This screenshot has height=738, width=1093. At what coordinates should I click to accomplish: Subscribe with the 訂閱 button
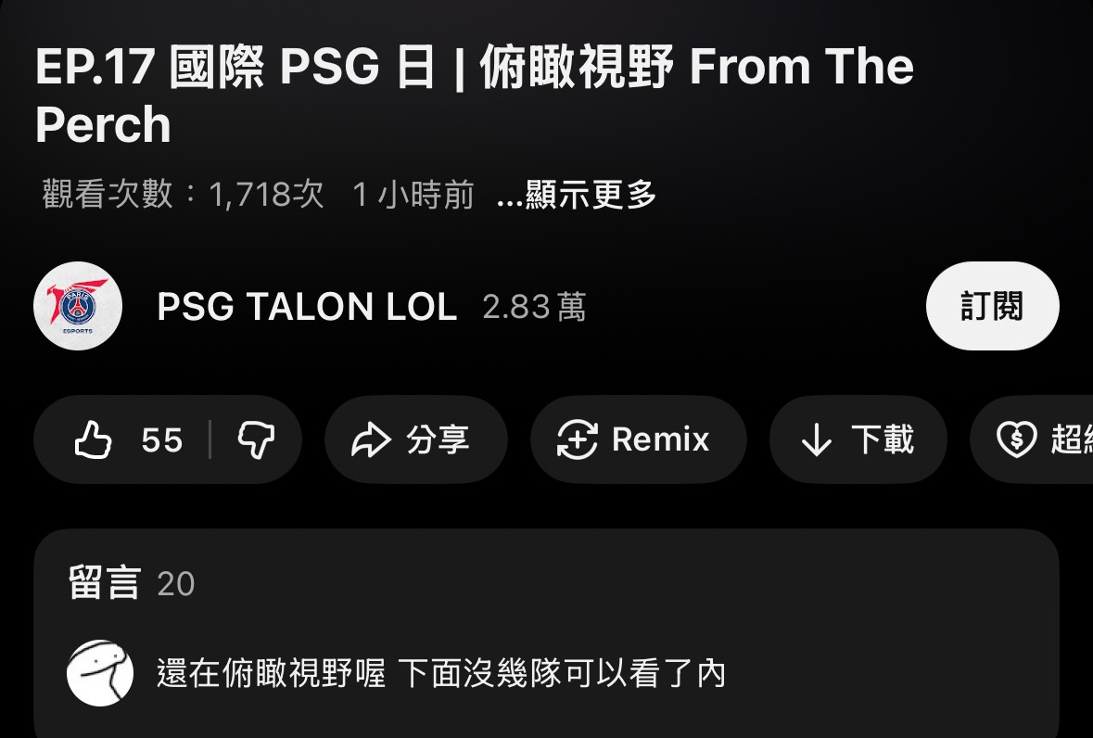coord(993,306)
